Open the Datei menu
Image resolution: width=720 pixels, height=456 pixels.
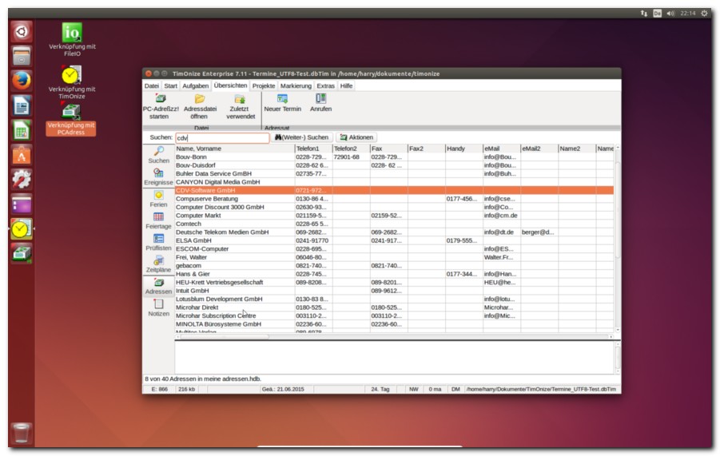[152, 85]
